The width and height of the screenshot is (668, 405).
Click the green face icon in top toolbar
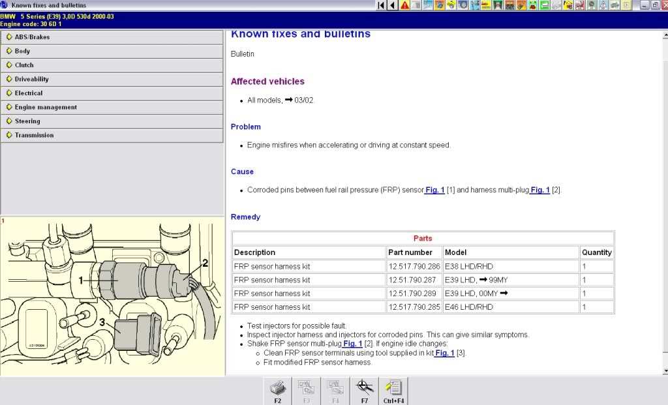531,5
